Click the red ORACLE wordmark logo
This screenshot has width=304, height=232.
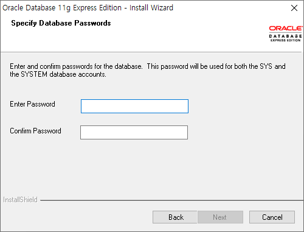[x=285, y=29]
